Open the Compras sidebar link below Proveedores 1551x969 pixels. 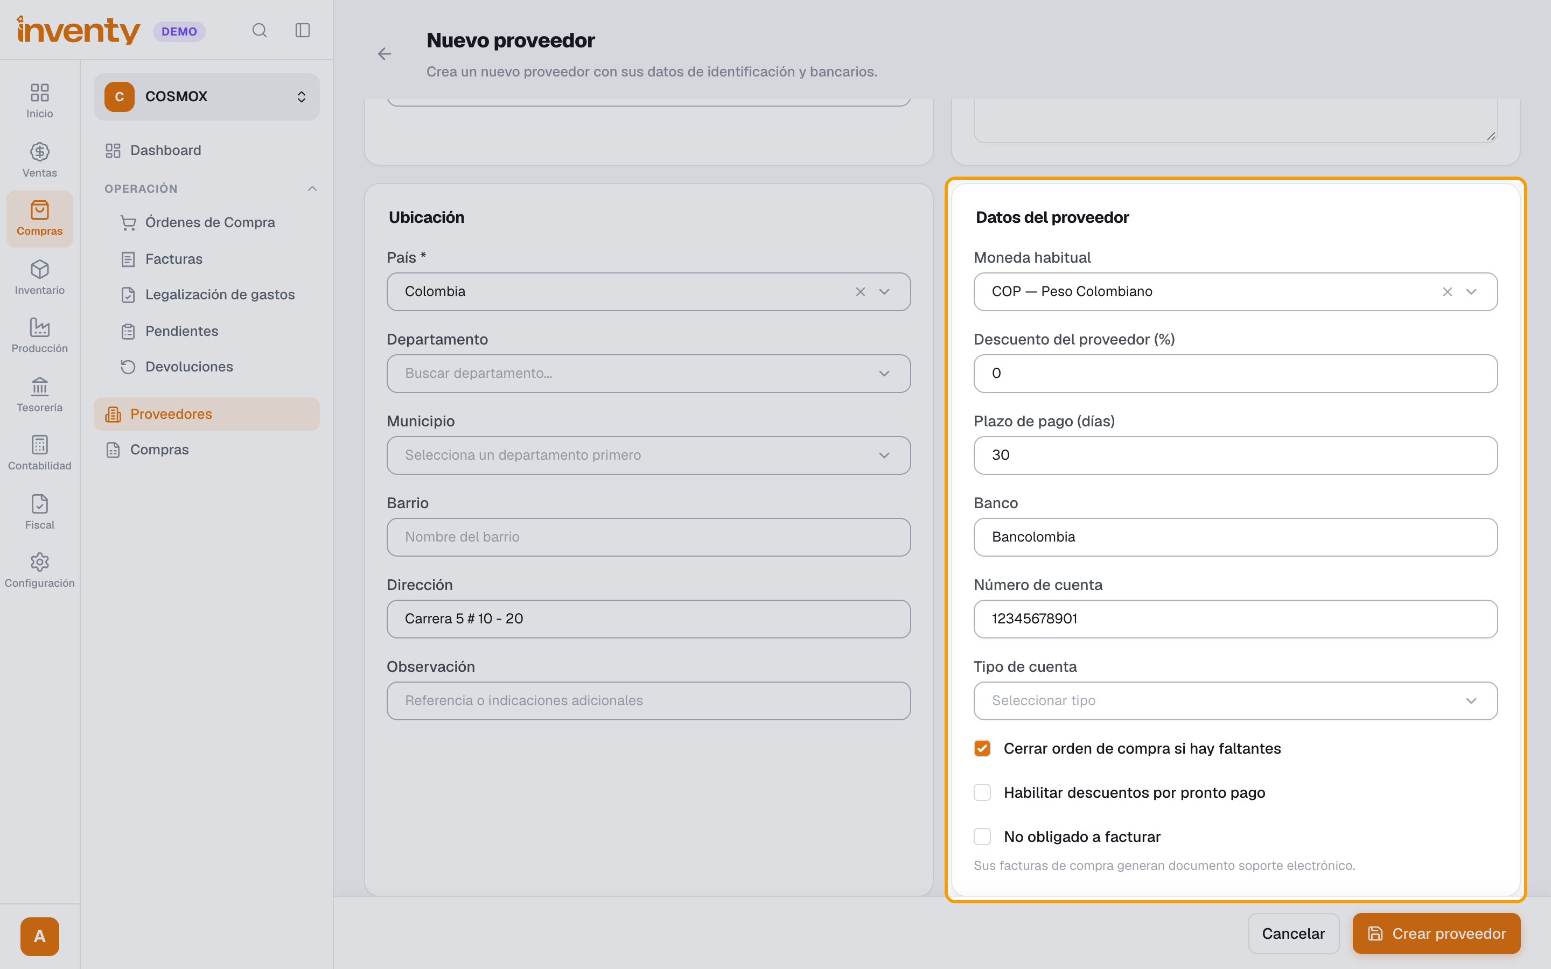coord(206,450)
